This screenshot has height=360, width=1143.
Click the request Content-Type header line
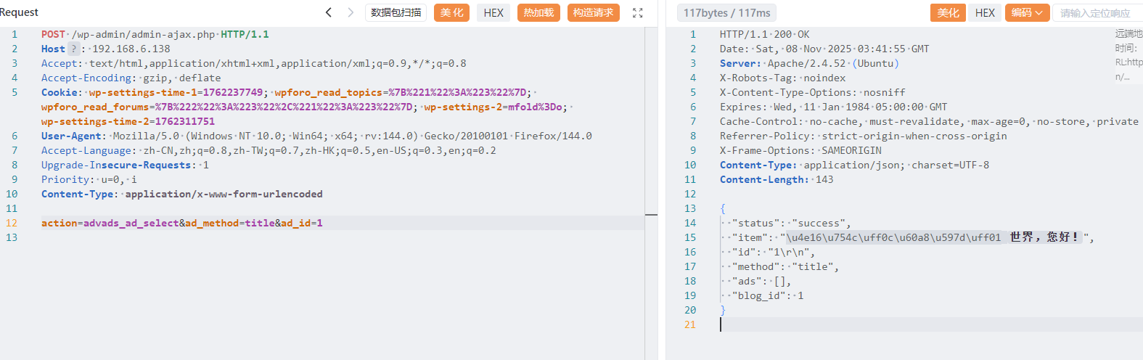point(181,194)
